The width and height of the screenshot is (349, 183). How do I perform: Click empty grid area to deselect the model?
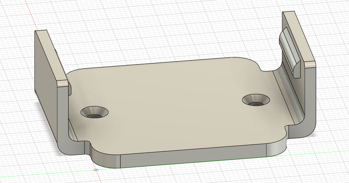(174, 23)
